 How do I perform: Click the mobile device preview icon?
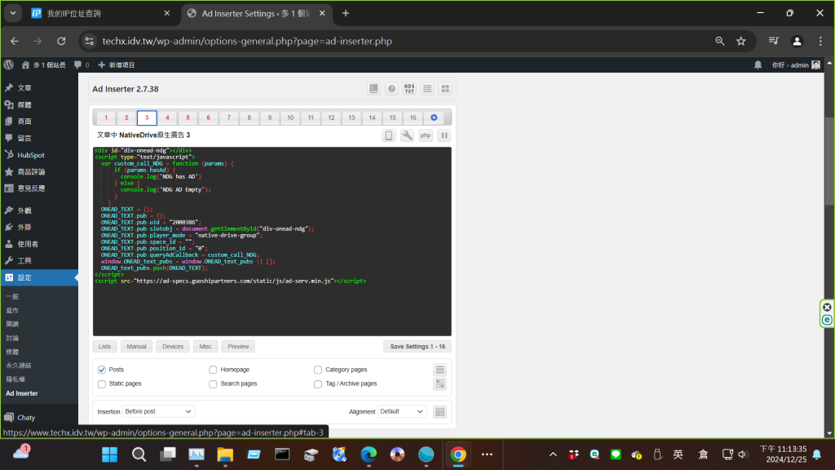coord(389,135)
